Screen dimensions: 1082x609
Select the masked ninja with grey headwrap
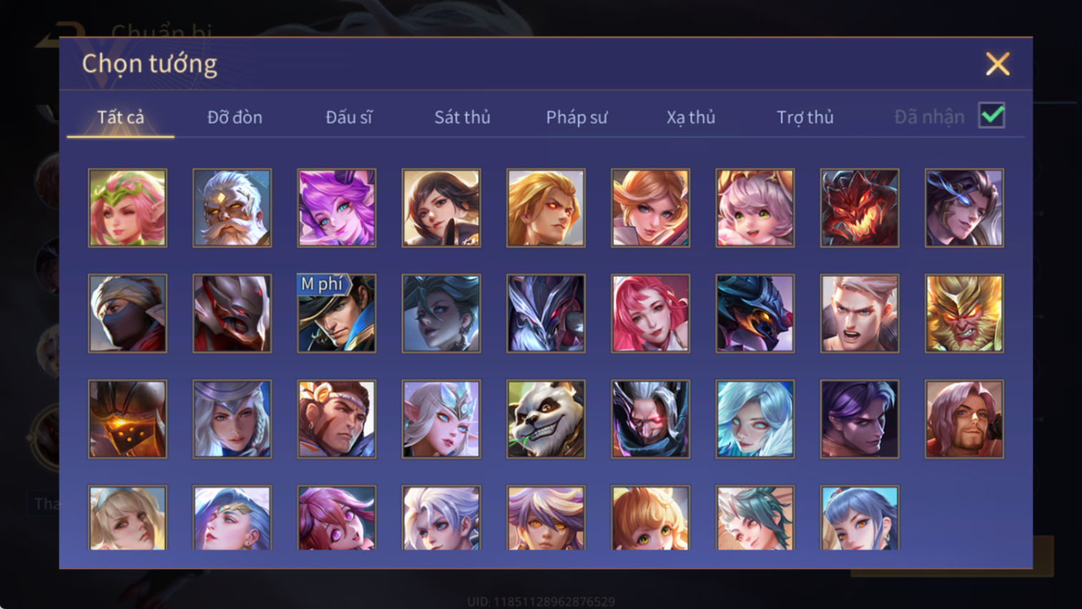[x=127, y=313]
